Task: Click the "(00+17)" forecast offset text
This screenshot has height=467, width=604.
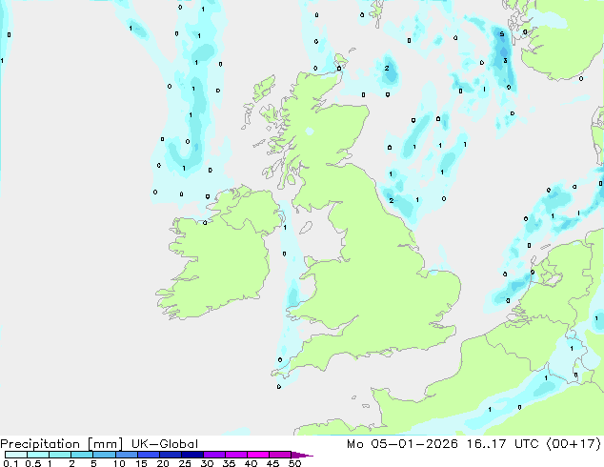Action: [574, 444]
